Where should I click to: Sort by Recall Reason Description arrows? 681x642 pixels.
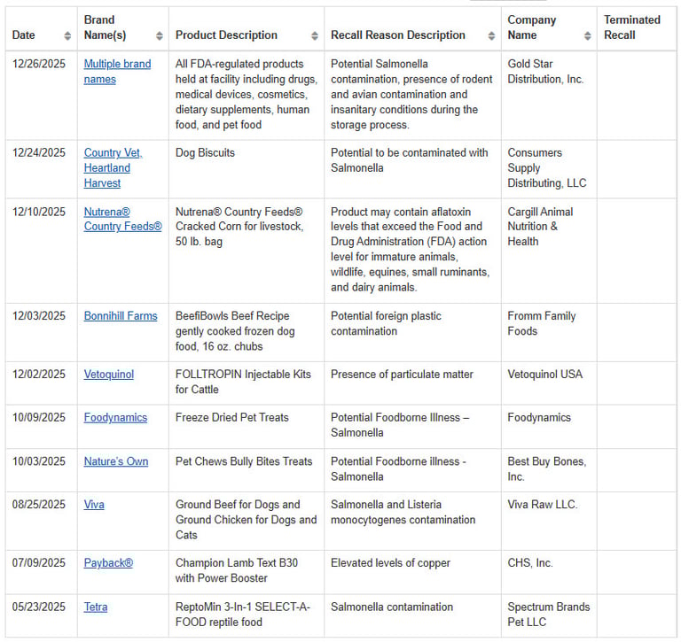491,35
